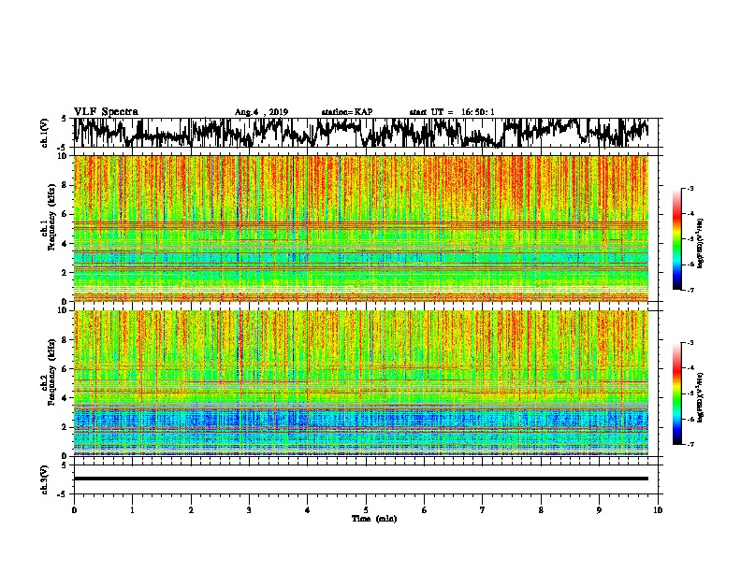
Task: Click the time axis tick label '9'
Action: tap(599, 509)
